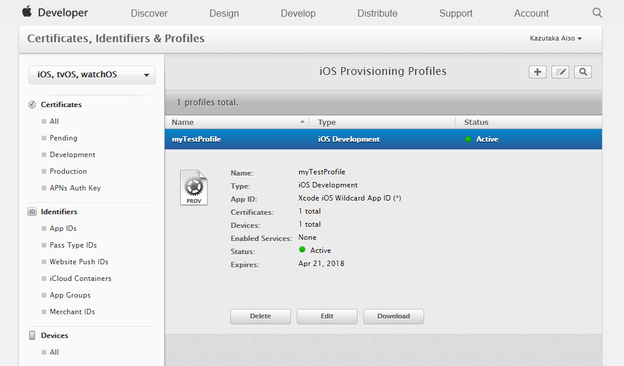This screenshot has width=624, height=366.
Task: Click the Identifiers ID badge icon
Action: pyautogui.click(x=32, y=211)
